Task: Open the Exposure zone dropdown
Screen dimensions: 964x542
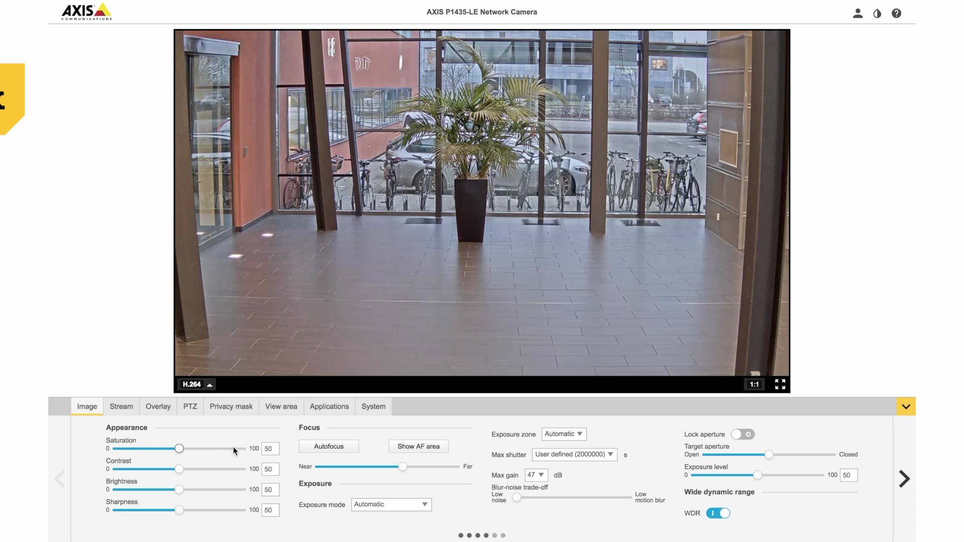Action: (564, 434)
